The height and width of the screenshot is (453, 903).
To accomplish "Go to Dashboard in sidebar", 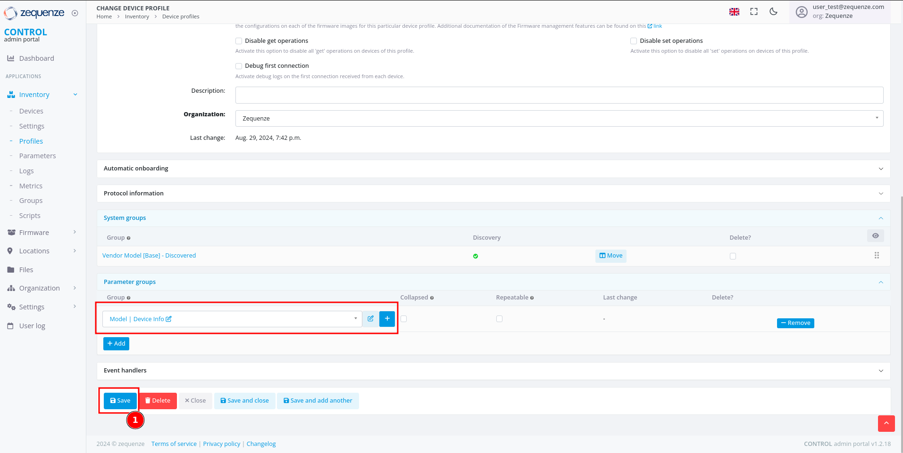I will (x=36, y=58).
